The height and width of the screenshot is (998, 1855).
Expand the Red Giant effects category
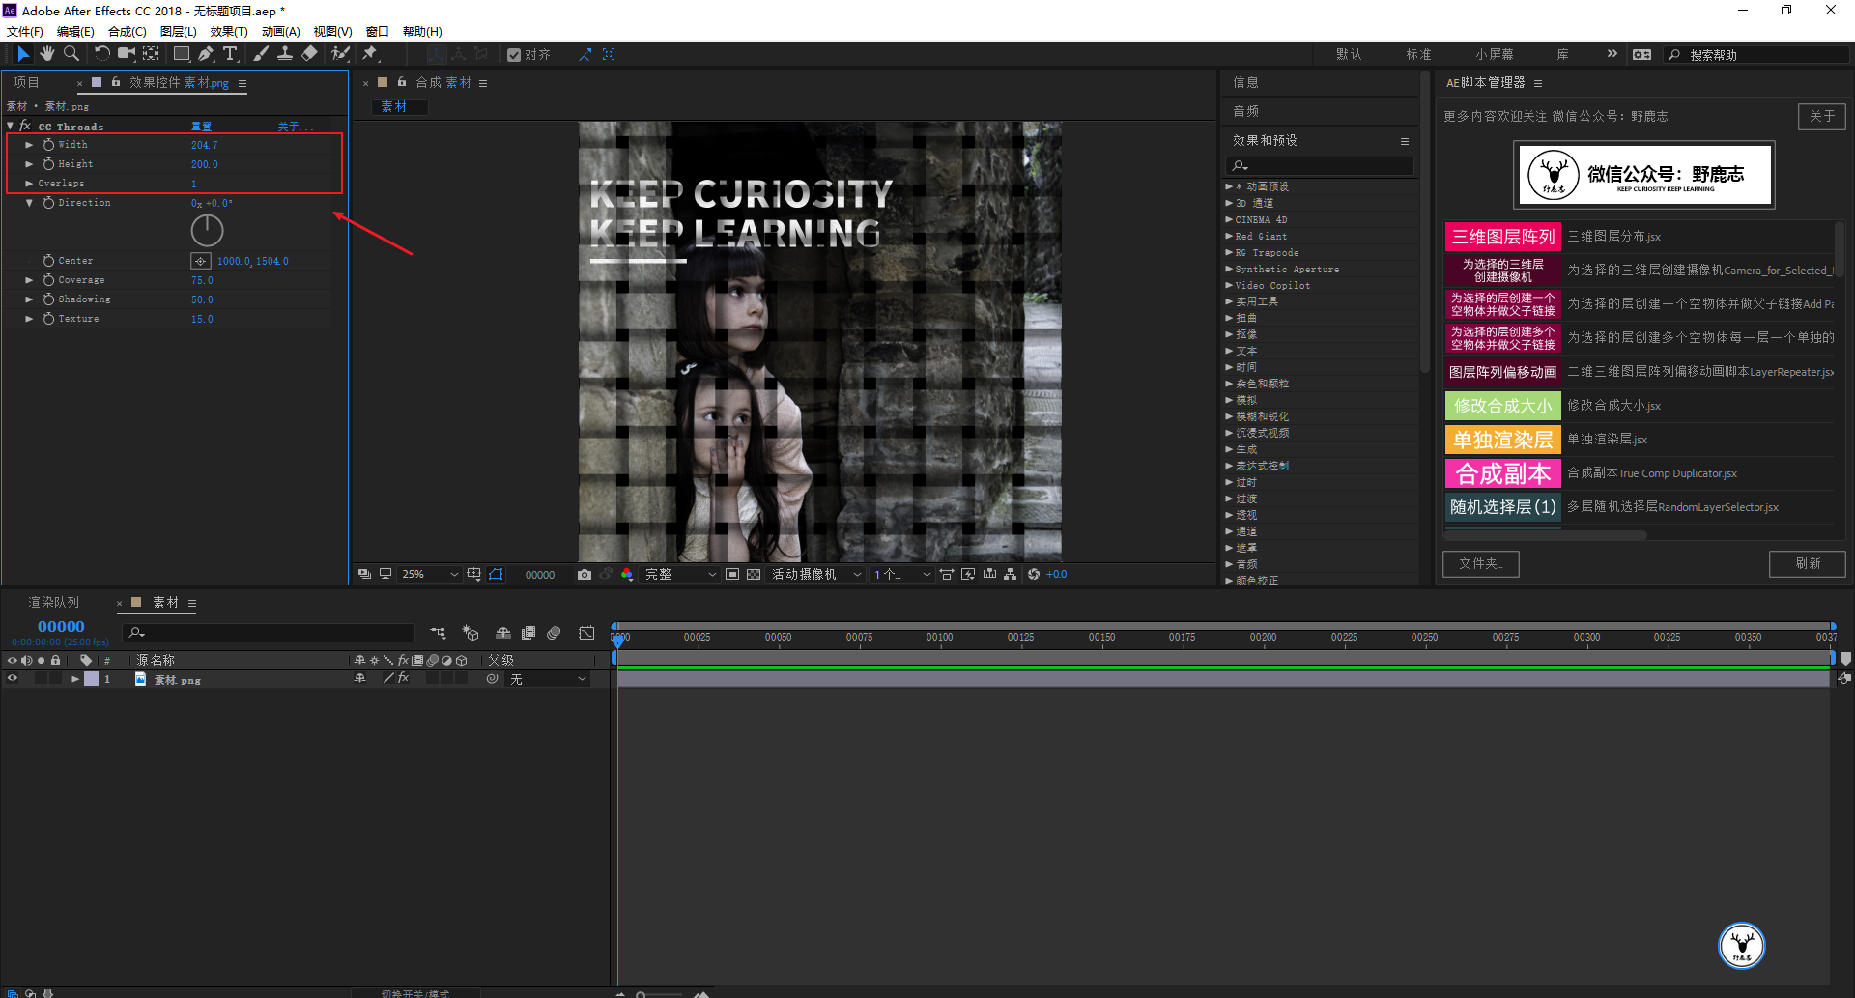tap(1229, 236)
